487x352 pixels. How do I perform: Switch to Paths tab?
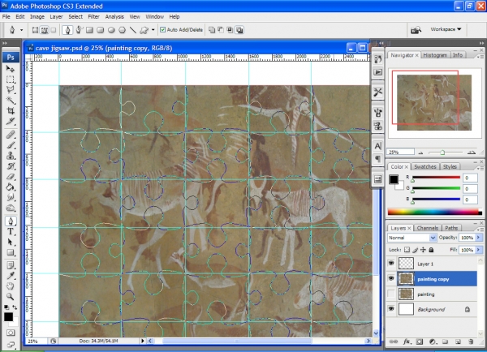(x=451, y=228)
